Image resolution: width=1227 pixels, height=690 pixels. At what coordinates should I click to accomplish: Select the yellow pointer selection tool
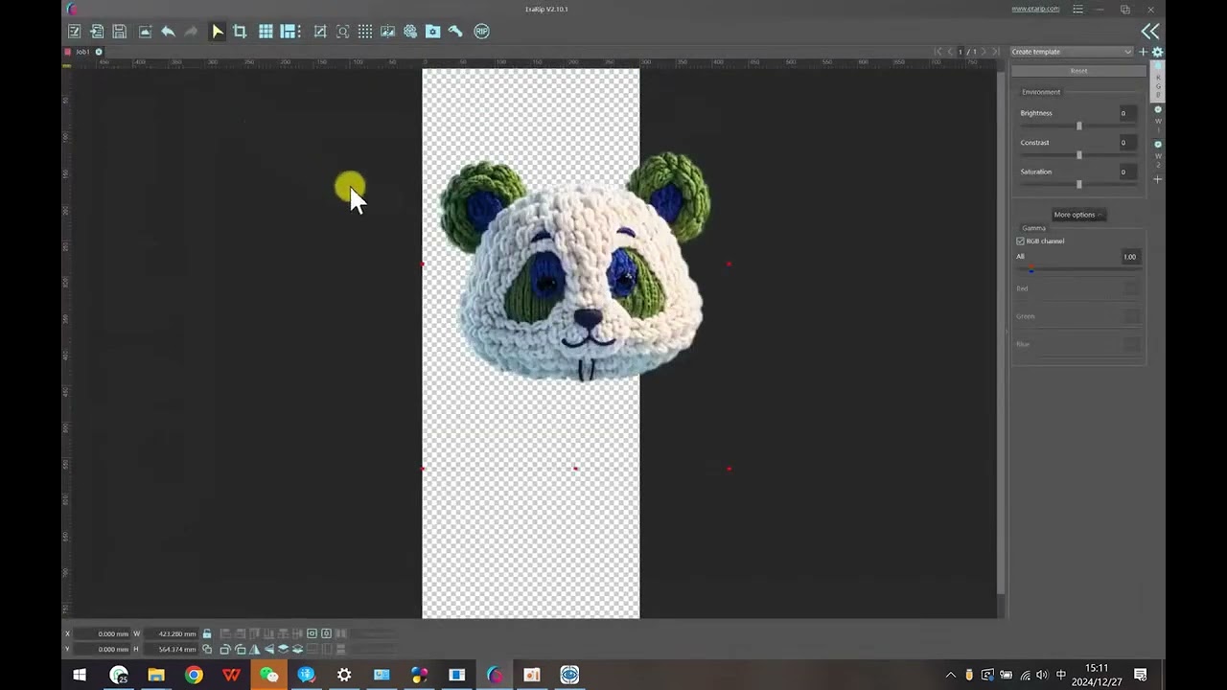217,32
